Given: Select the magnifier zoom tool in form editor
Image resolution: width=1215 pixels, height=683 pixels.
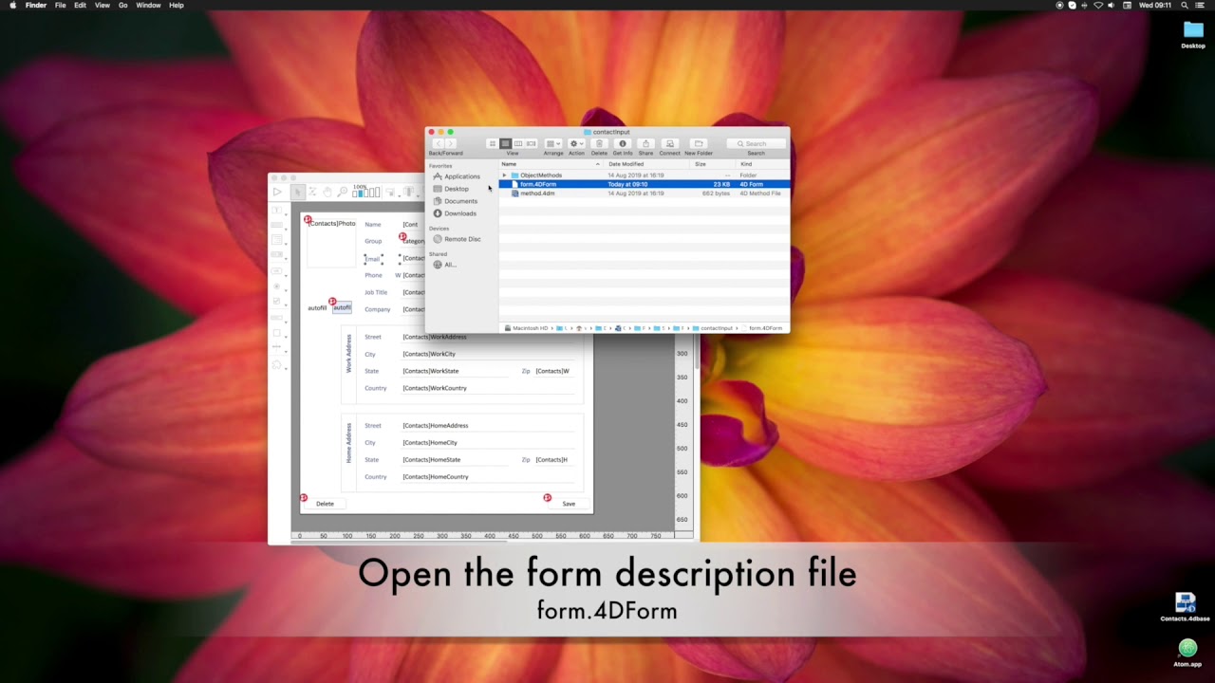Looking at the screenshot, I should [342, 192].
